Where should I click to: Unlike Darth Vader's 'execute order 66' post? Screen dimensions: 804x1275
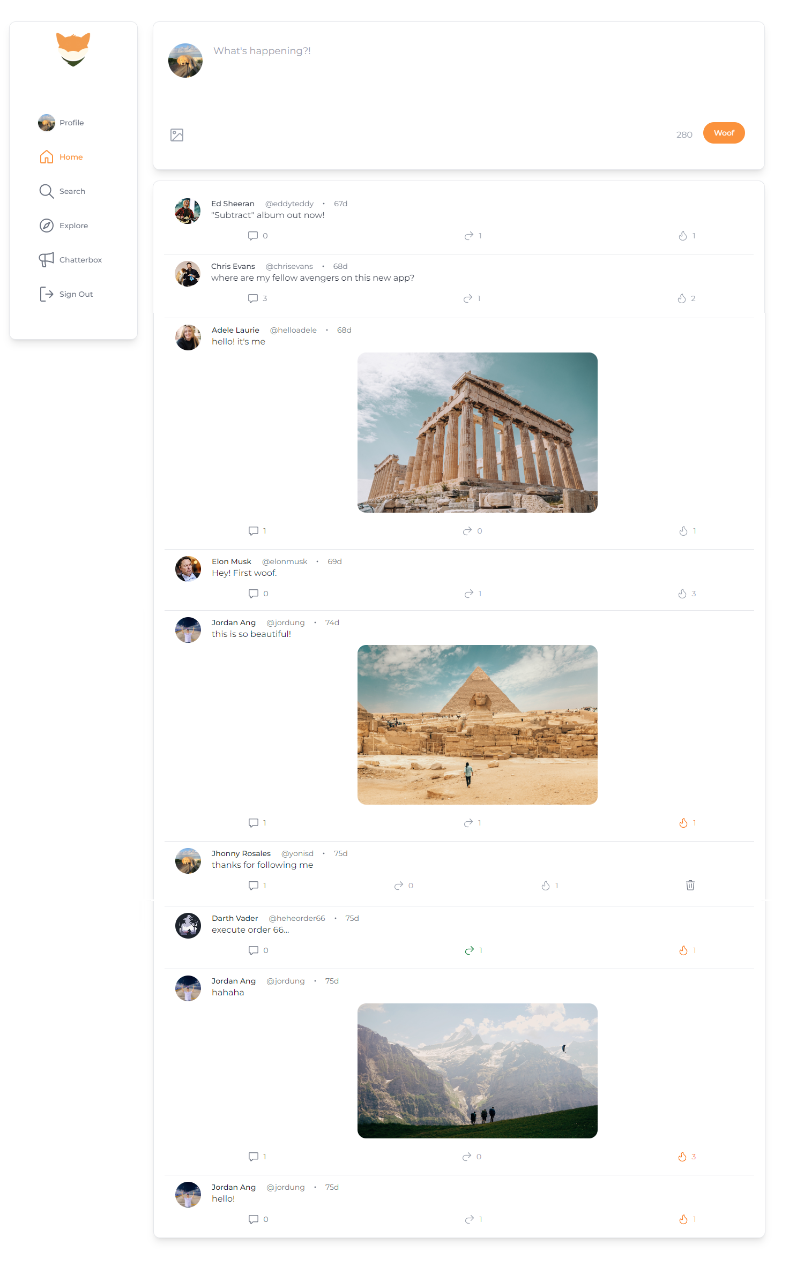[683, 950]
